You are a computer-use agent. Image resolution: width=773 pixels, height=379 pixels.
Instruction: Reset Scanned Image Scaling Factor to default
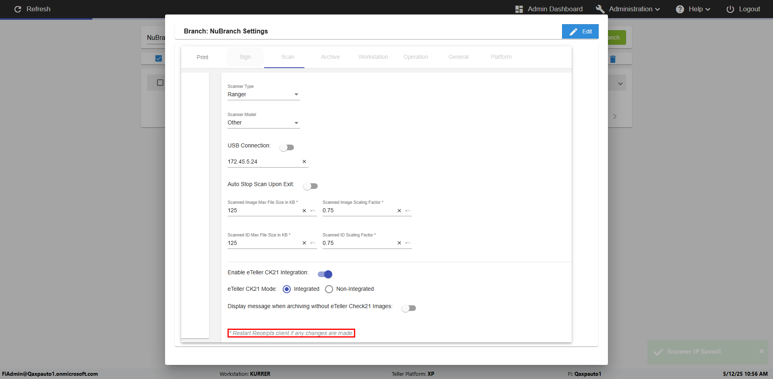point(408,211)
